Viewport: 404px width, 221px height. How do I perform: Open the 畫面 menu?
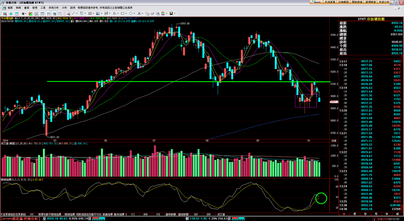[x=27, y=8]
